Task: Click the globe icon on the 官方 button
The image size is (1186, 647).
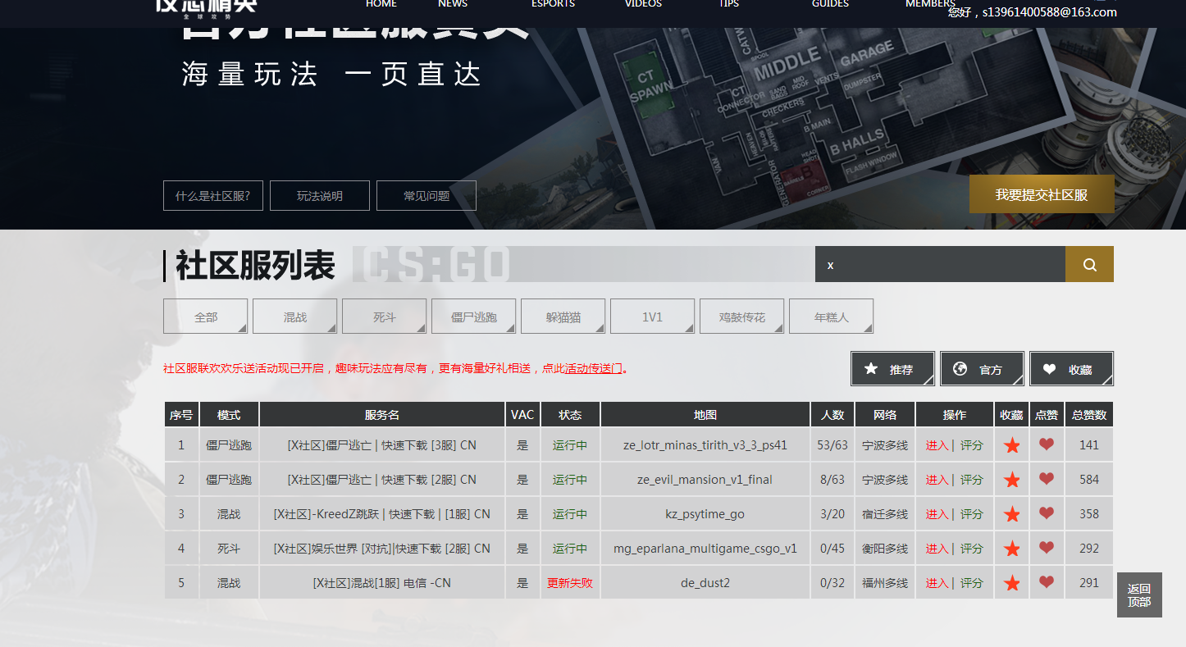Action: point(960,368)
